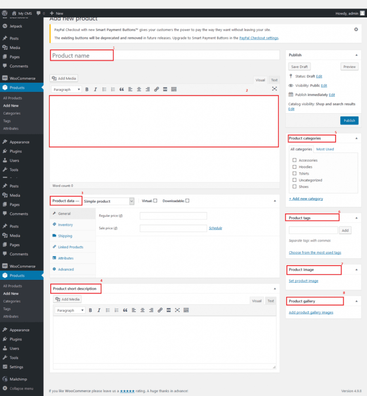This screenshot has width=367, height=396.
Task: Click Add product gallery images link
Action: pos(311,312)
